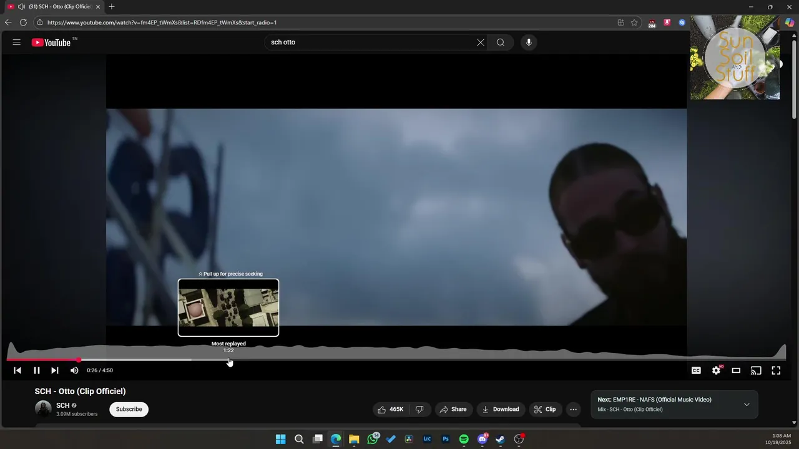Viewport: 799px width, 449px height.
Task: Reload the browser page
Action: coord(23,22)
